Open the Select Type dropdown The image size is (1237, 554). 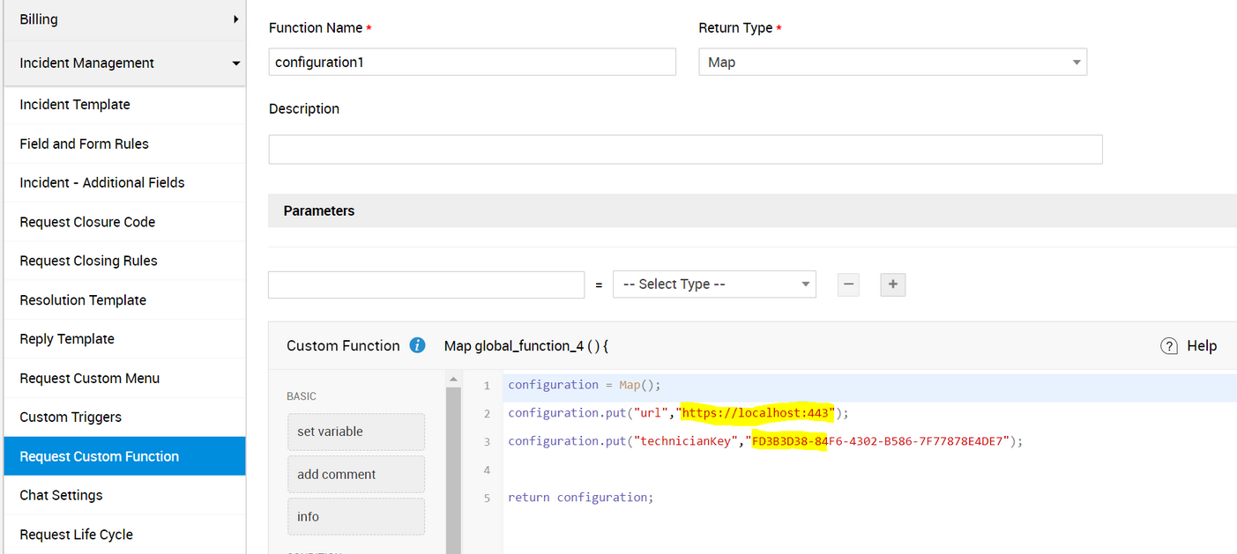(x=713, y=284)
